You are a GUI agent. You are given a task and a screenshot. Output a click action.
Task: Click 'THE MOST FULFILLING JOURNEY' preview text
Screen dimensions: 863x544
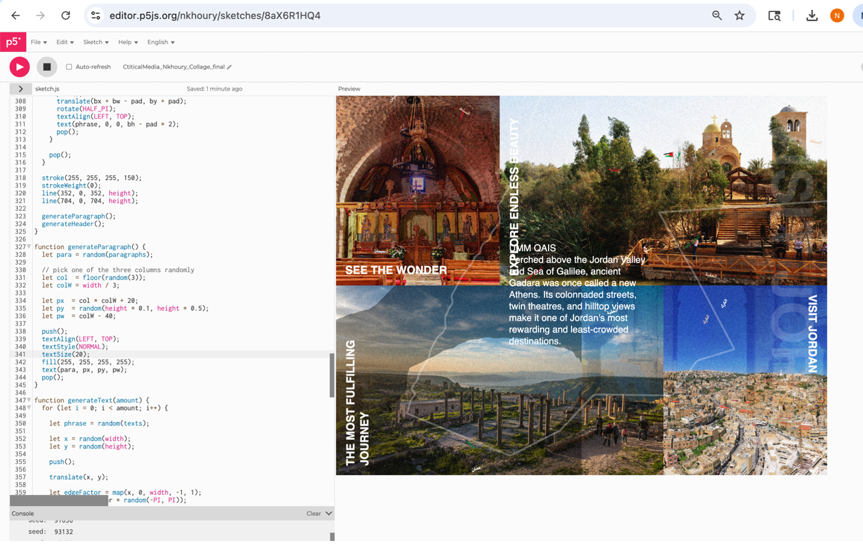[357, 403]
